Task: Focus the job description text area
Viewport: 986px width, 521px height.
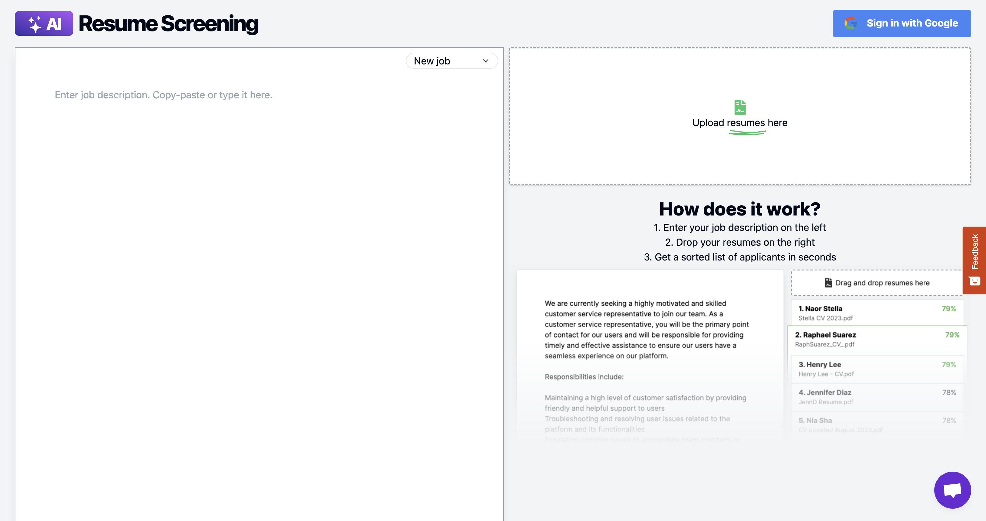Action: tap(259, 284)
